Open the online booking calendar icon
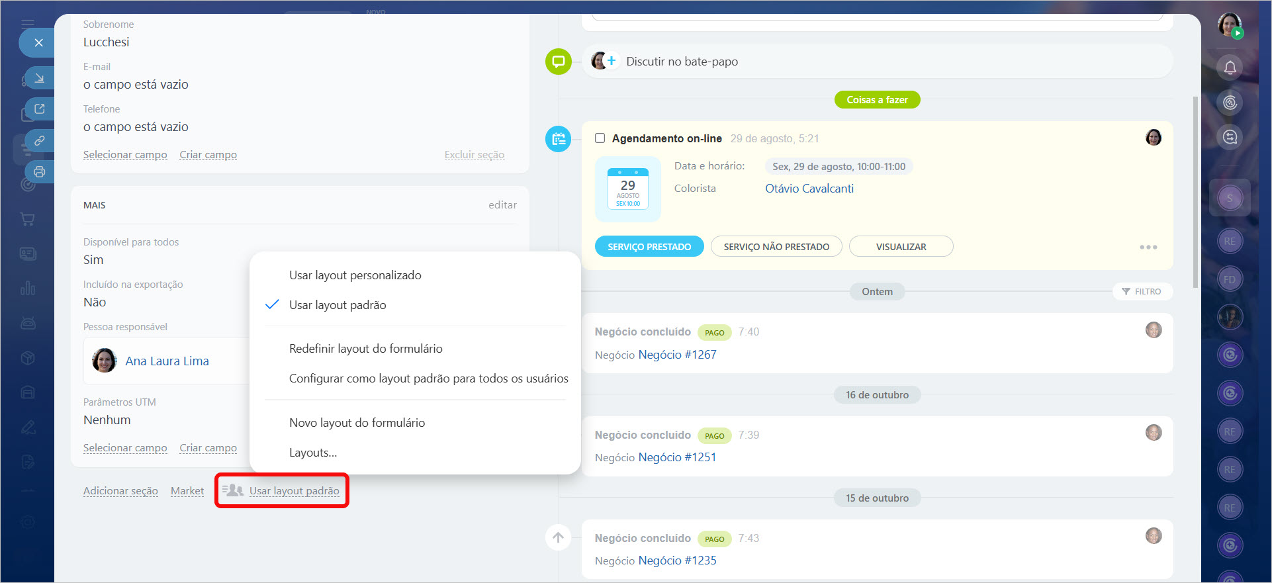Screen dimensions: 1272x583 (558, 139)
